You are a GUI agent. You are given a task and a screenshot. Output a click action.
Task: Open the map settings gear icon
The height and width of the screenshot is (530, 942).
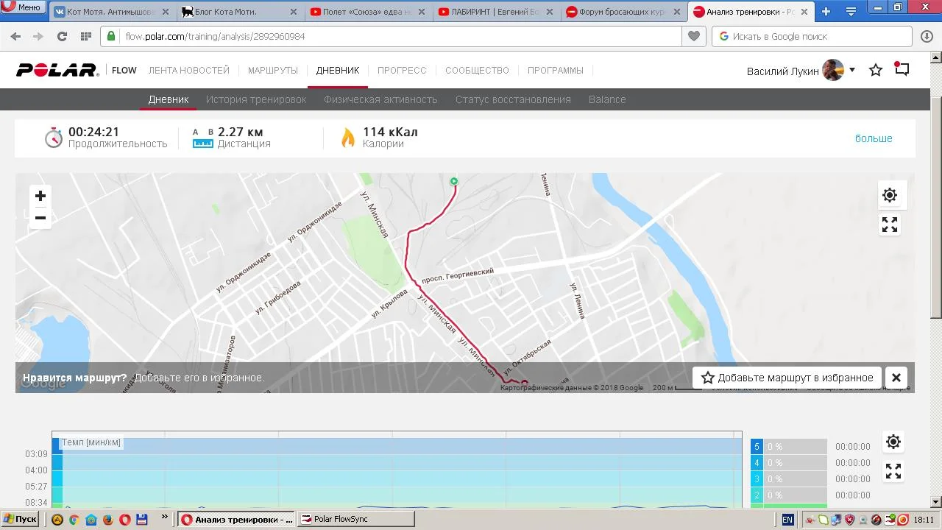click(x=890, y=195)
